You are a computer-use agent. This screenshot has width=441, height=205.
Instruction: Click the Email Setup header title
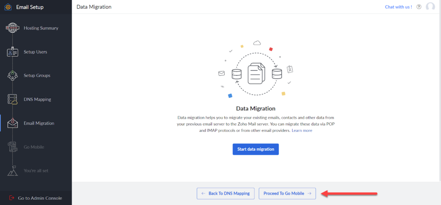coord(30,7)
